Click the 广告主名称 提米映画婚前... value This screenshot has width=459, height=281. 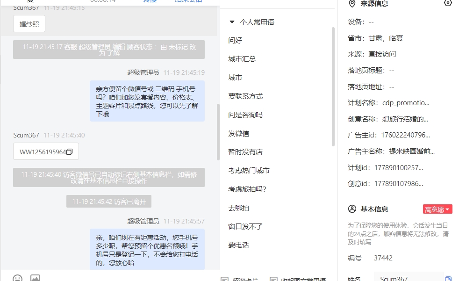pos(412,151)
